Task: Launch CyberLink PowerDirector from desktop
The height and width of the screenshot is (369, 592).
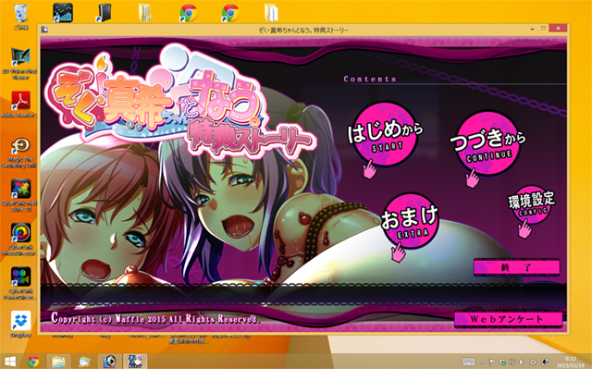Action: coord(20,283)
